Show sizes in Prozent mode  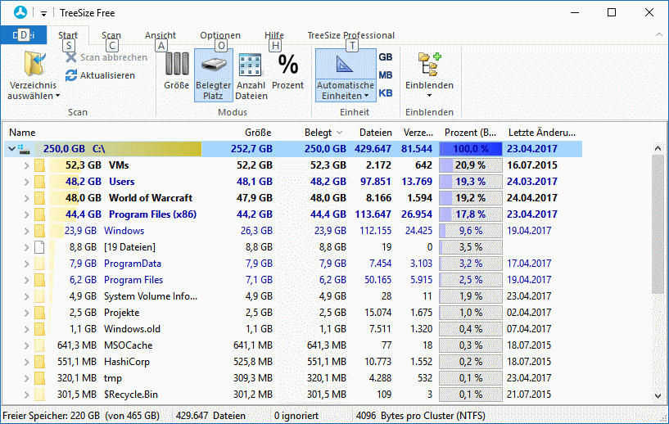(287, 71)
